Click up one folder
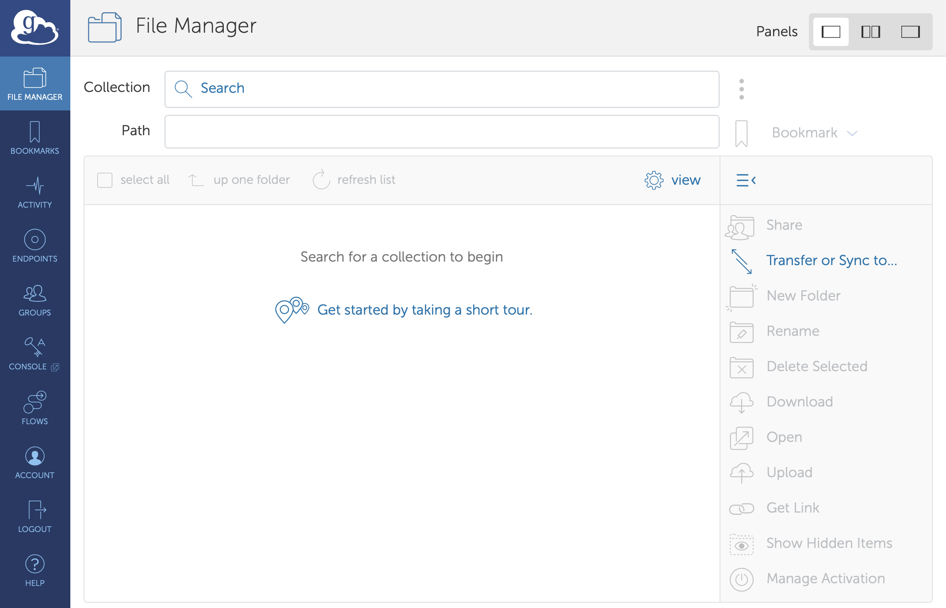This screenshot has height=608, width=946. coord(239,180)
